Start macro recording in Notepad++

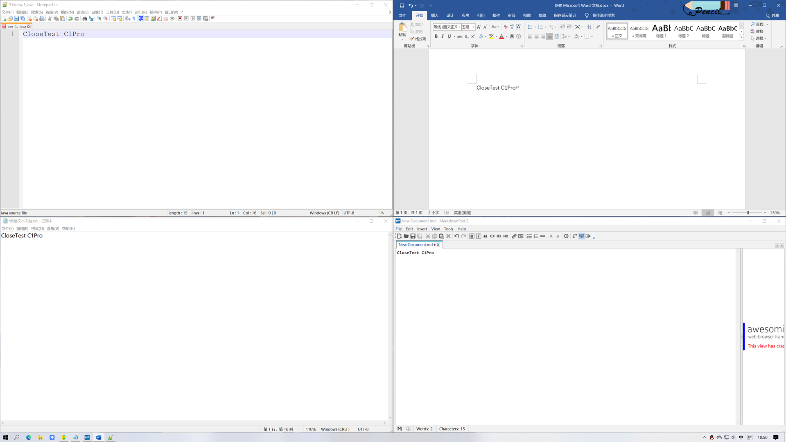click(x=180, y=18)
